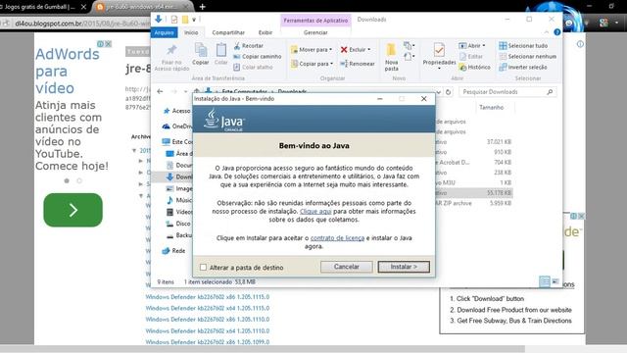Click Inverter seleção in ribbon
Screen dimensions: 627x353
point(522,68)
